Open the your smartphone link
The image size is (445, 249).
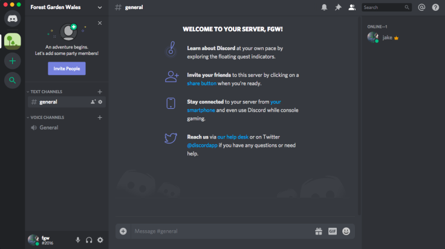pos(234,106)
